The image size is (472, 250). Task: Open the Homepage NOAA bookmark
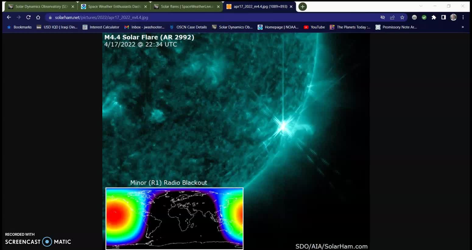(x=278, y=27)
